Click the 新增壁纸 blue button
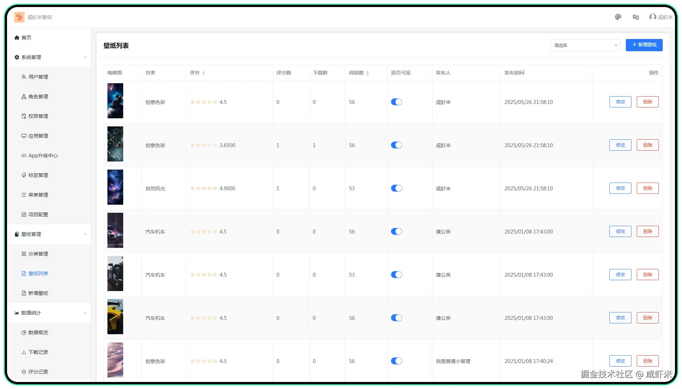The height and width of the screenshot is (389, 682). (644, 45)
